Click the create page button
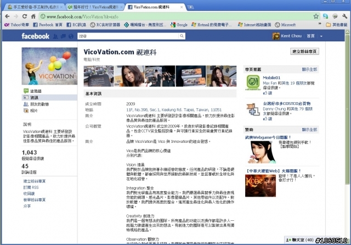Image resolution: width=351 pixels, height=245 pixels. (x=304, y=51)
